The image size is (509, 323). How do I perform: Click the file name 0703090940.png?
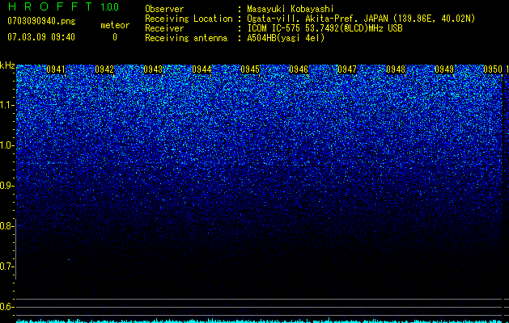coord(41,21)
